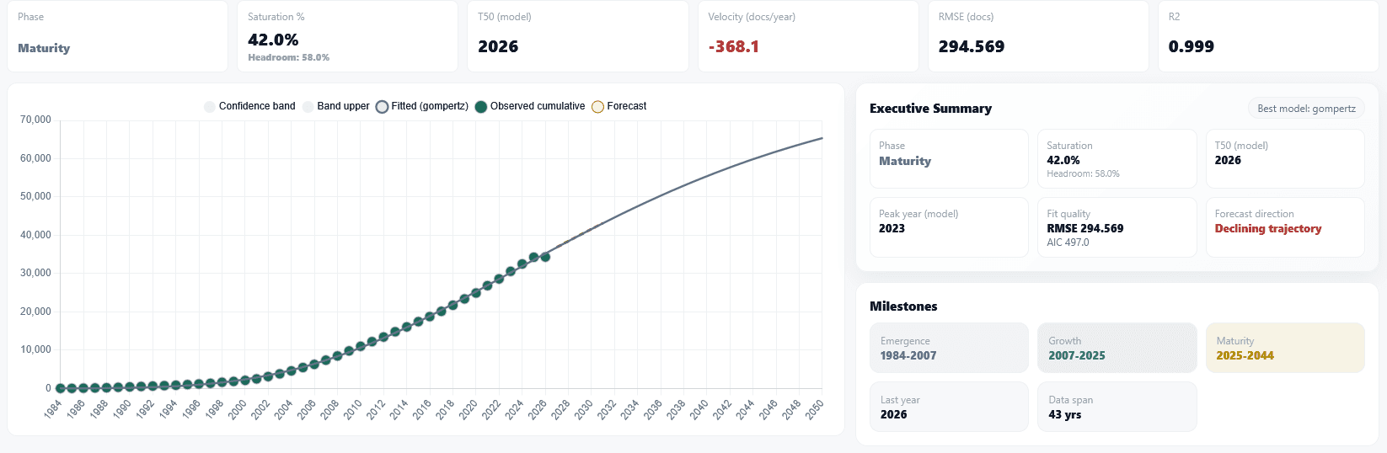Select the Growth 2007-2025 milestone
The height and width of the screenshot is (453, 1387).
[x=1117, y=348]
